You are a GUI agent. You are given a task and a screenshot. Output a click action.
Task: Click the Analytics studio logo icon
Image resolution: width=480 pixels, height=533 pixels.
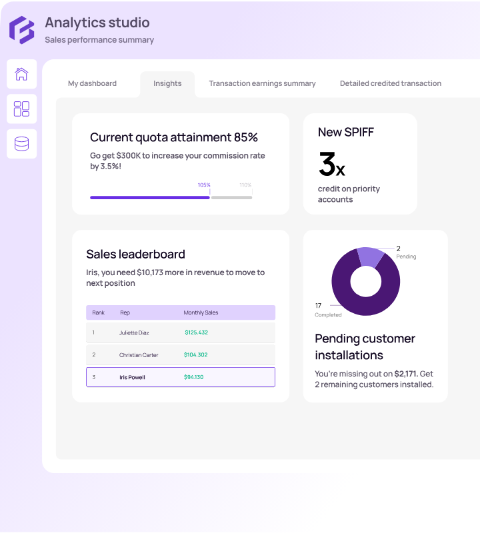click(22, 30)
